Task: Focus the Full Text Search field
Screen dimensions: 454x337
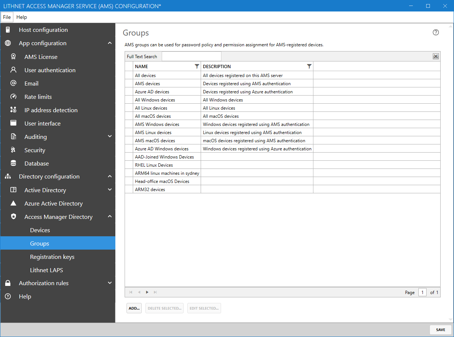Action: (x=191, y=56)
